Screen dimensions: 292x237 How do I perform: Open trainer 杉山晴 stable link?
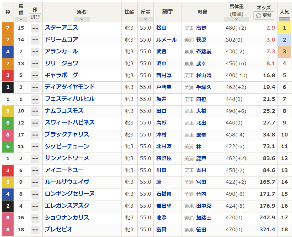click(x=204, y=75)
